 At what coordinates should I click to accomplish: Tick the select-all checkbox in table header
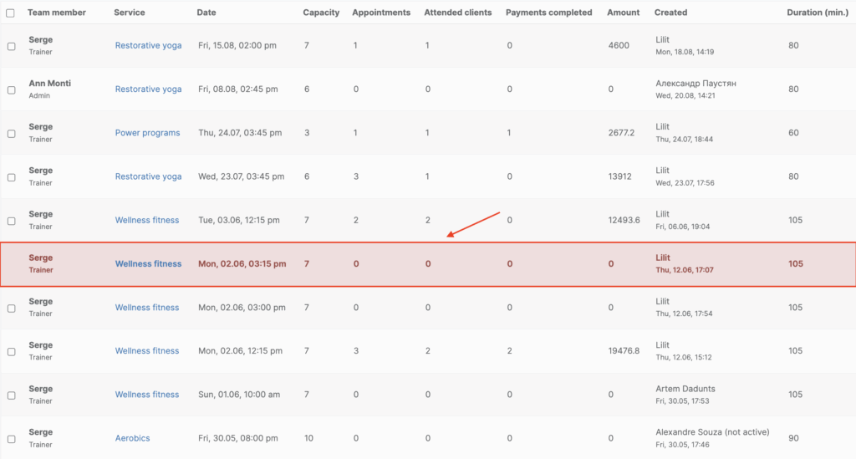pos(11,13)
